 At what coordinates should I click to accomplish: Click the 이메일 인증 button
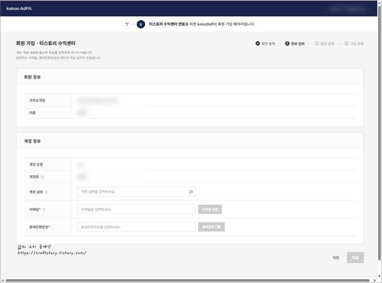(x=210, y=209)
